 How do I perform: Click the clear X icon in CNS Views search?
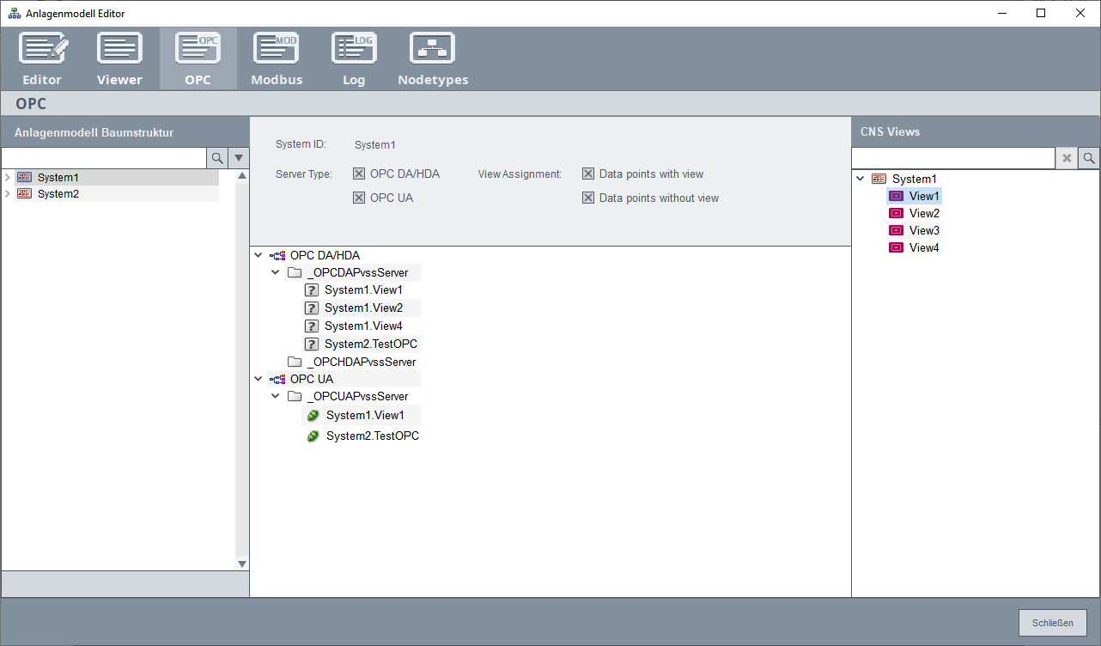pos(1067,158)
